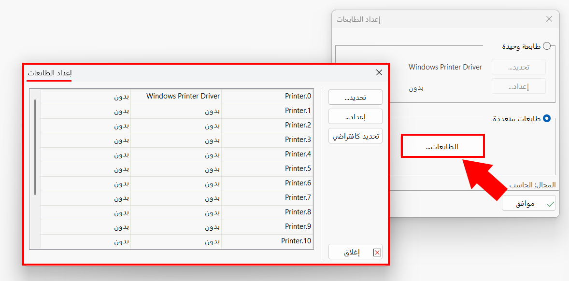The image size is (569, 281).
Task: Select the طابعة وحيدة radio option
Action: [547, 46]
